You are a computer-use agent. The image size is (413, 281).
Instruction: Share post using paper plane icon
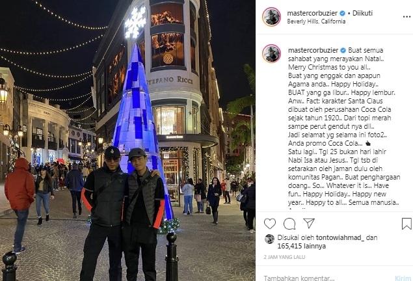309,223
